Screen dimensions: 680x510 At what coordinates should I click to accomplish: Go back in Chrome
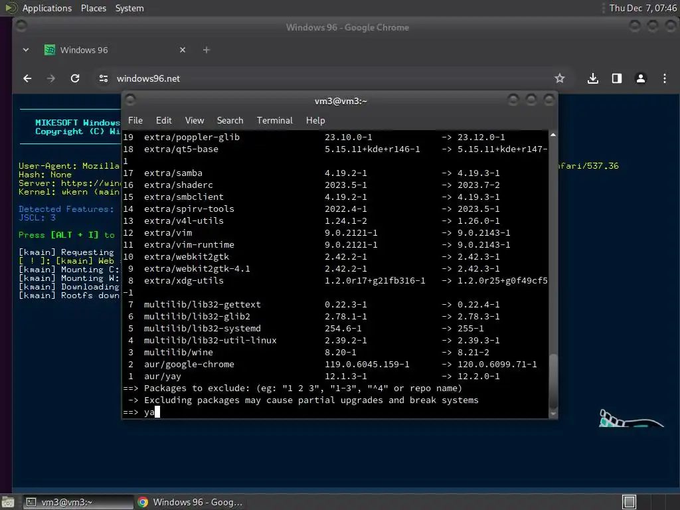pyautogui.click(x=27, y=78)
